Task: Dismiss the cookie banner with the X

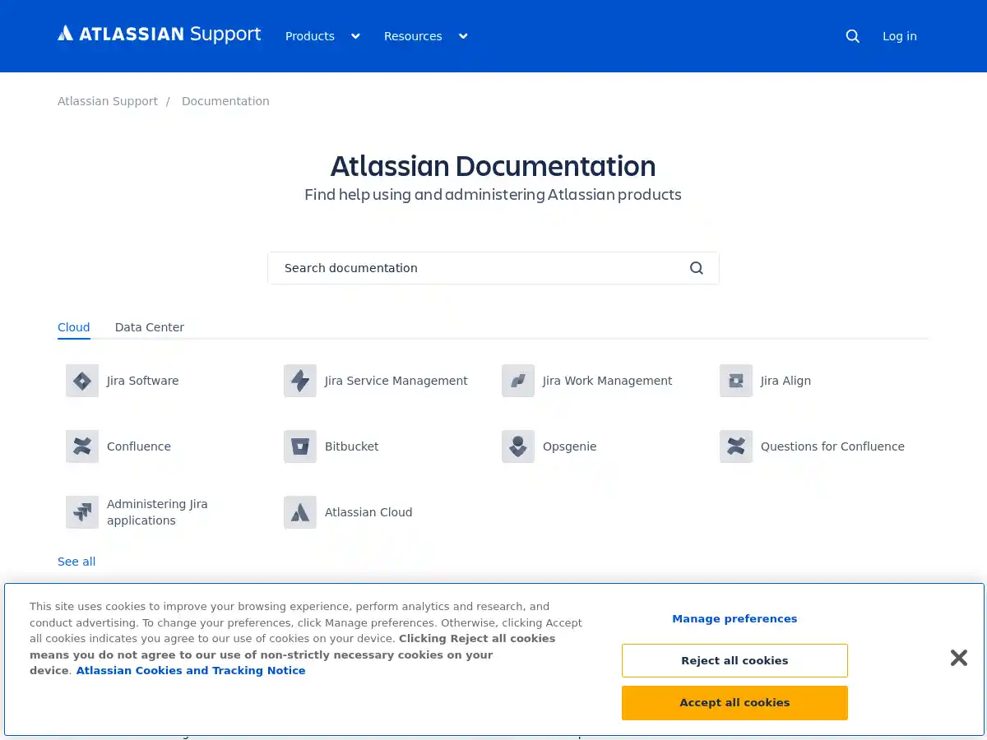Action: point(958,658)
